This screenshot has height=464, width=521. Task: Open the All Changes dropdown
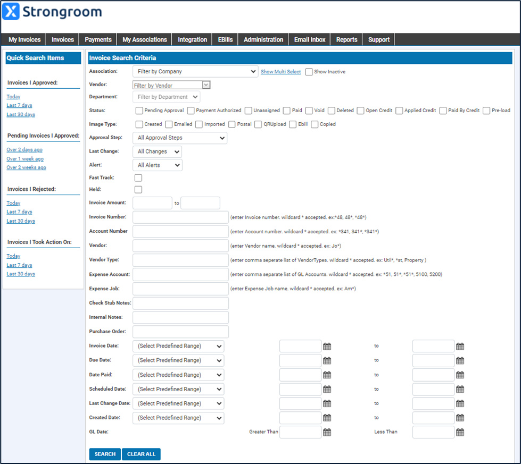tap(157, 151)
